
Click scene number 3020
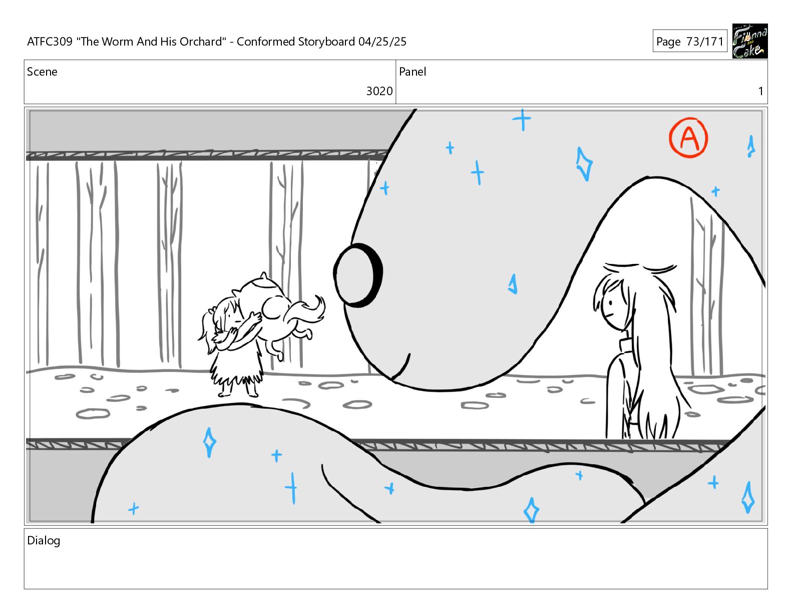[379, 91]
